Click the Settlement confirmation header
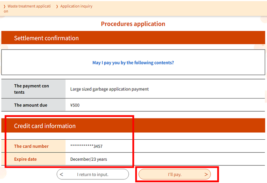This screenshot has height=183, width=267. pyautogui.click(x=133, y=38)
